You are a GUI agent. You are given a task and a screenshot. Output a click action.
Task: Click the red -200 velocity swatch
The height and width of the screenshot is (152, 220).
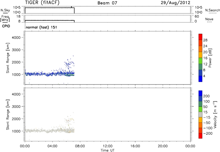tap(200, 136)
